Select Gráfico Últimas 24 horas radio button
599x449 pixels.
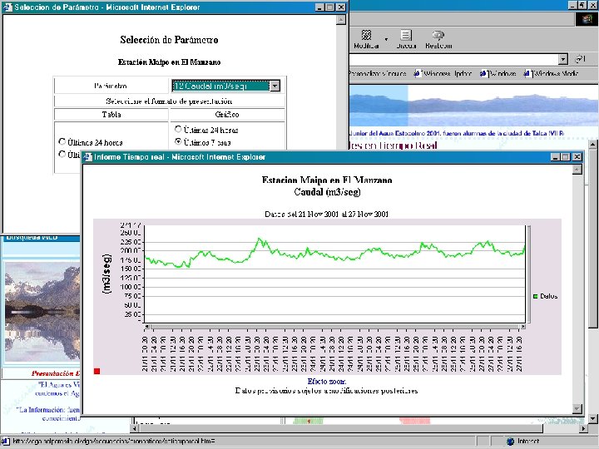[x=178, y=129]
